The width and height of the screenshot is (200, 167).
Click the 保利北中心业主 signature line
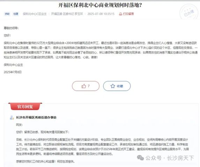(13, 65)
